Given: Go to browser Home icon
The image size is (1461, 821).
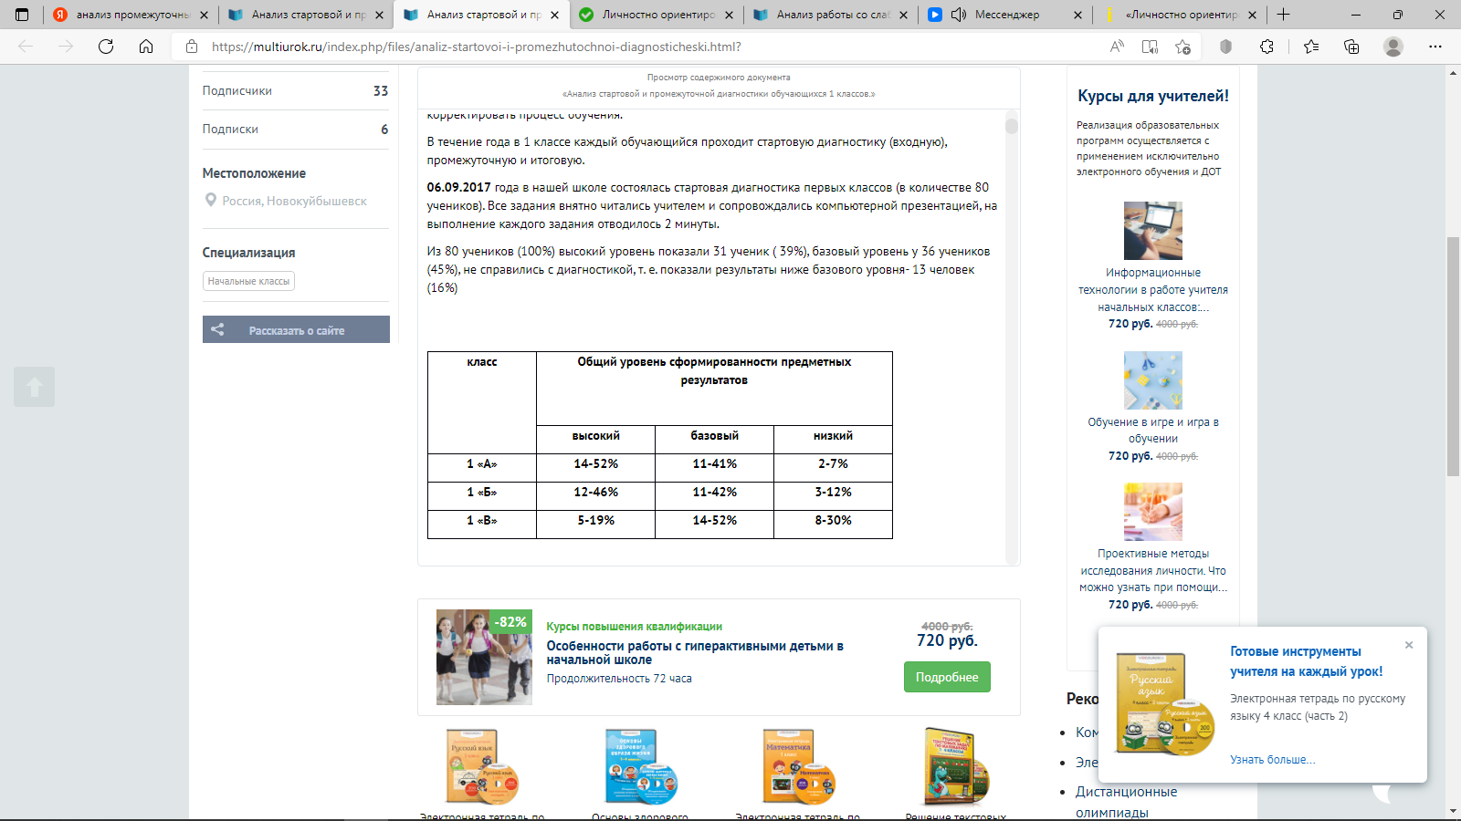Looking at the screenshot, I should 146,47.
